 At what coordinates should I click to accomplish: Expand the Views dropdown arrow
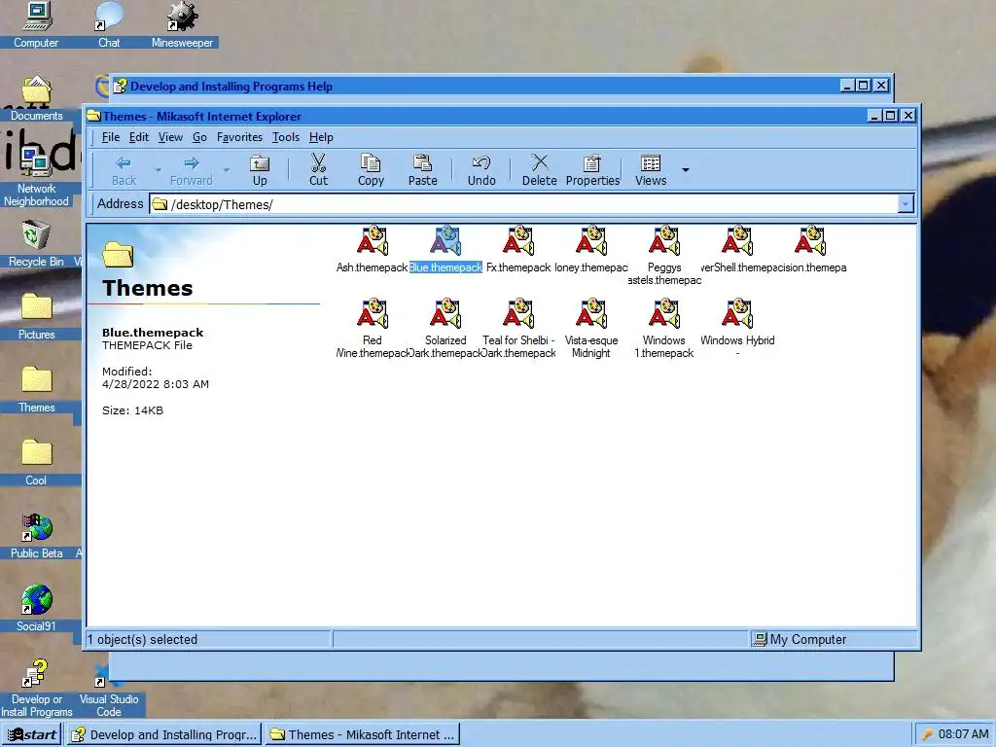point(686,170)
